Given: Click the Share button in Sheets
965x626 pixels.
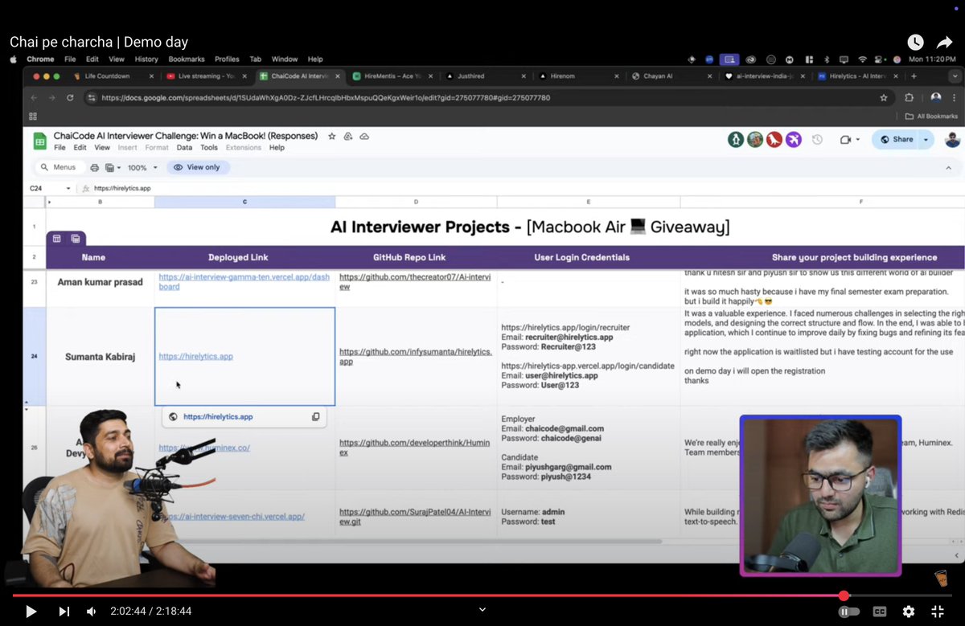Looking at the screenshot, I should click(x=895, y=139).
